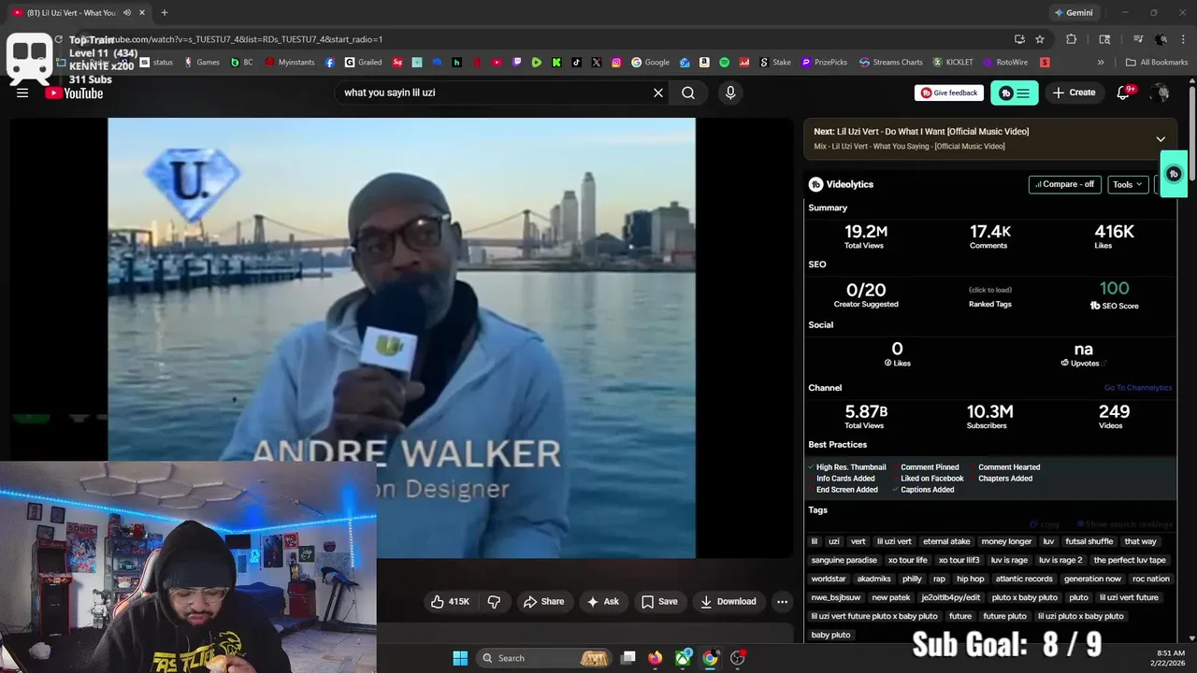Follow the Go To Channelytics link
This screenshot has height=673, width=1197.
pos(1137,388)
